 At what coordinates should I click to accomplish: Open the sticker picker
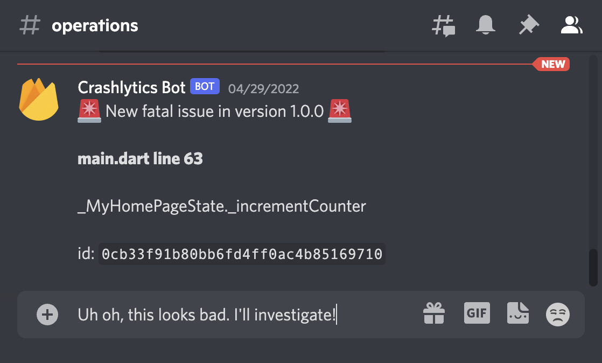click(x=517, y=314)
